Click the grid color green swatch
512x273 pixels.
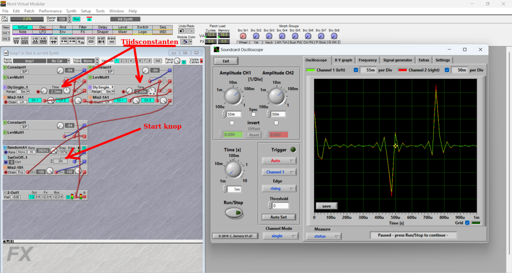click(x=475, y=223)
